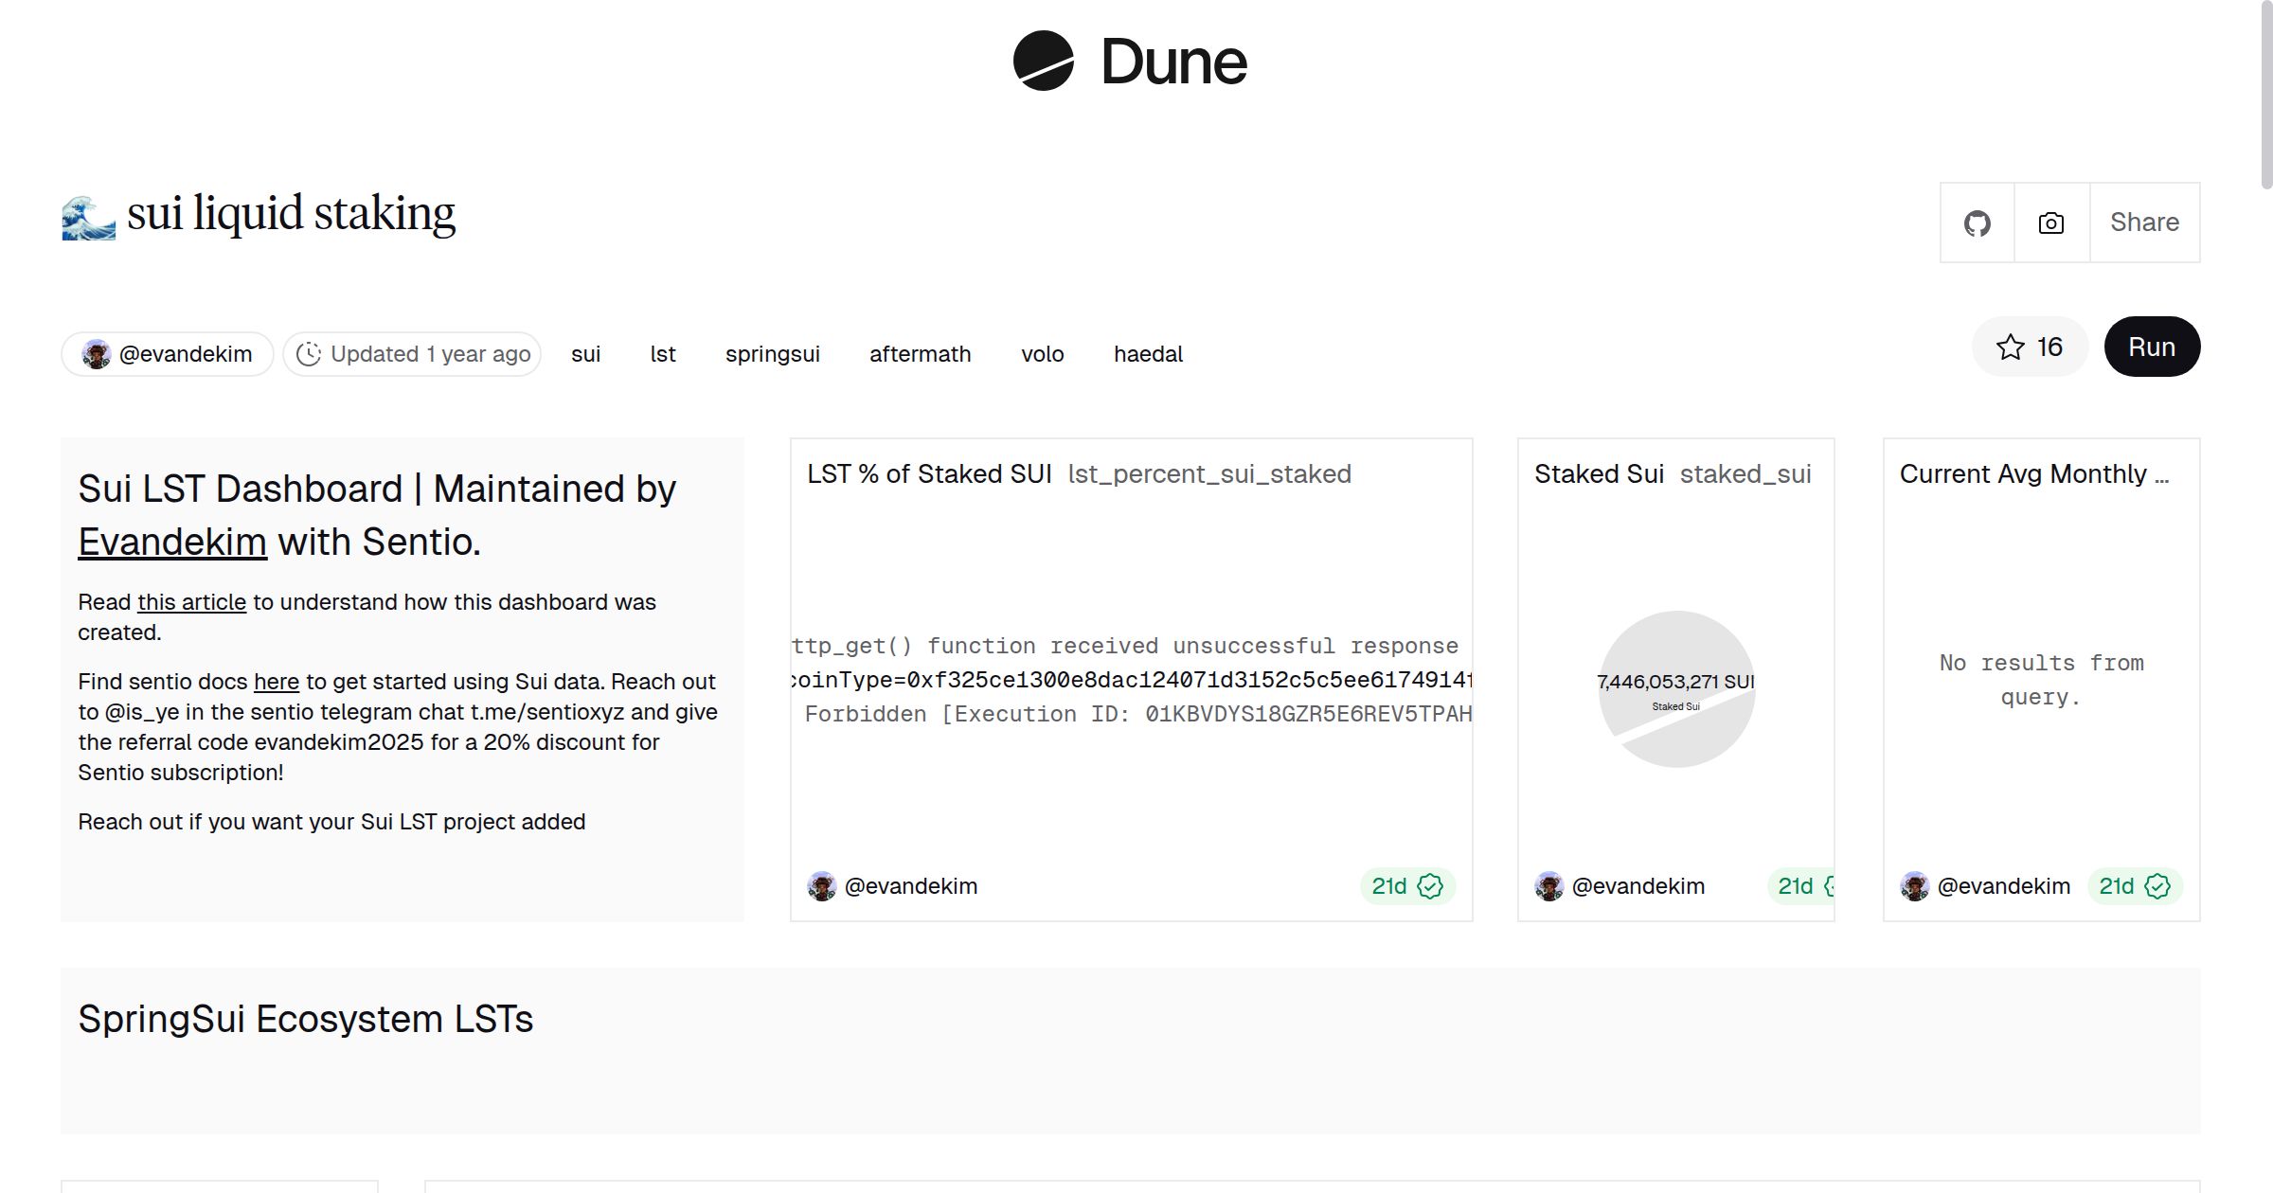2273x1193 pixels.
Task: Open the @evandekim author chip
Action: click(x=169, y=354)
